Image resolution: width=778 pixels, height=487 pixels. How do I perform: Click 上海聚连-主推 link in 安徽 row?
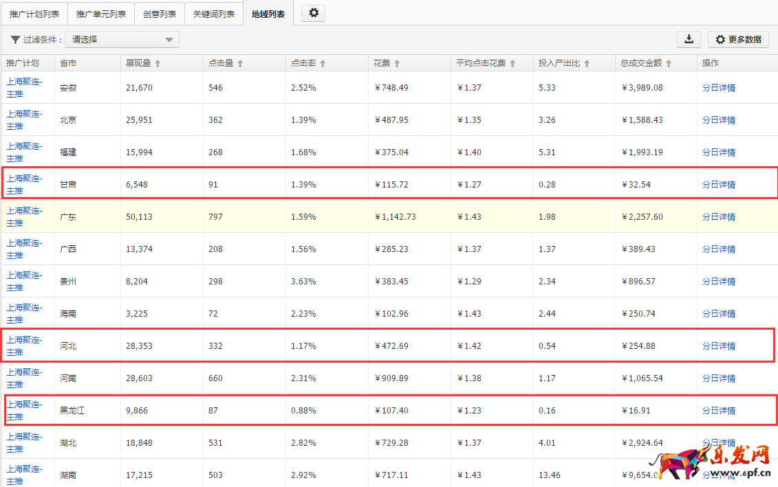click(24, 87)
